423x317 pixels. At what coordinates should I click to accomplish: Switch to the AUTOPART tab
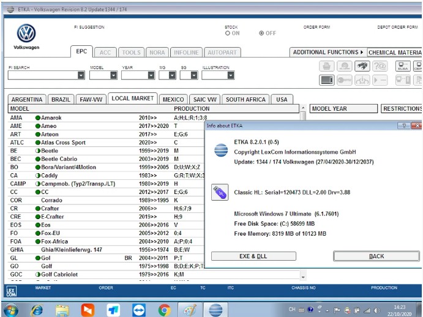click(222, 53)
